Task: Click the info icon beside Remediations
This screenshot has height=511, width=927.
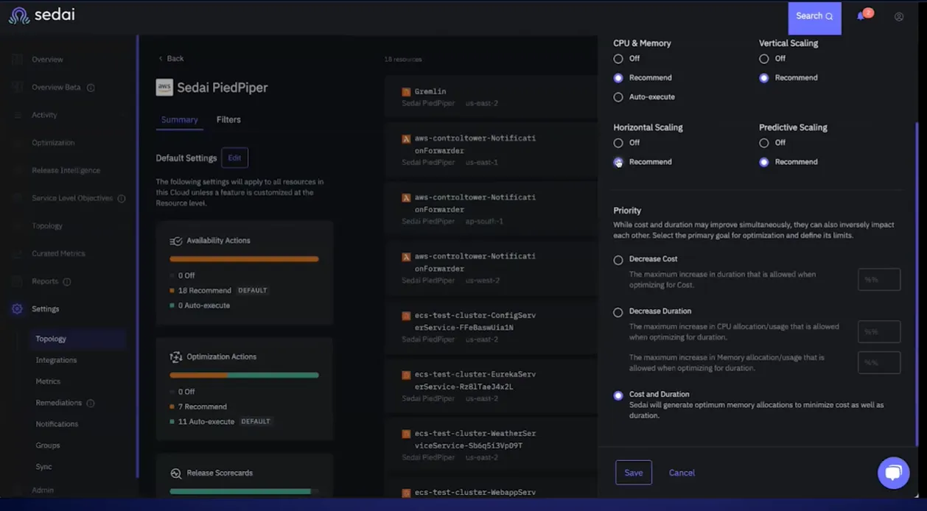Action: click(x=91, y=403)
